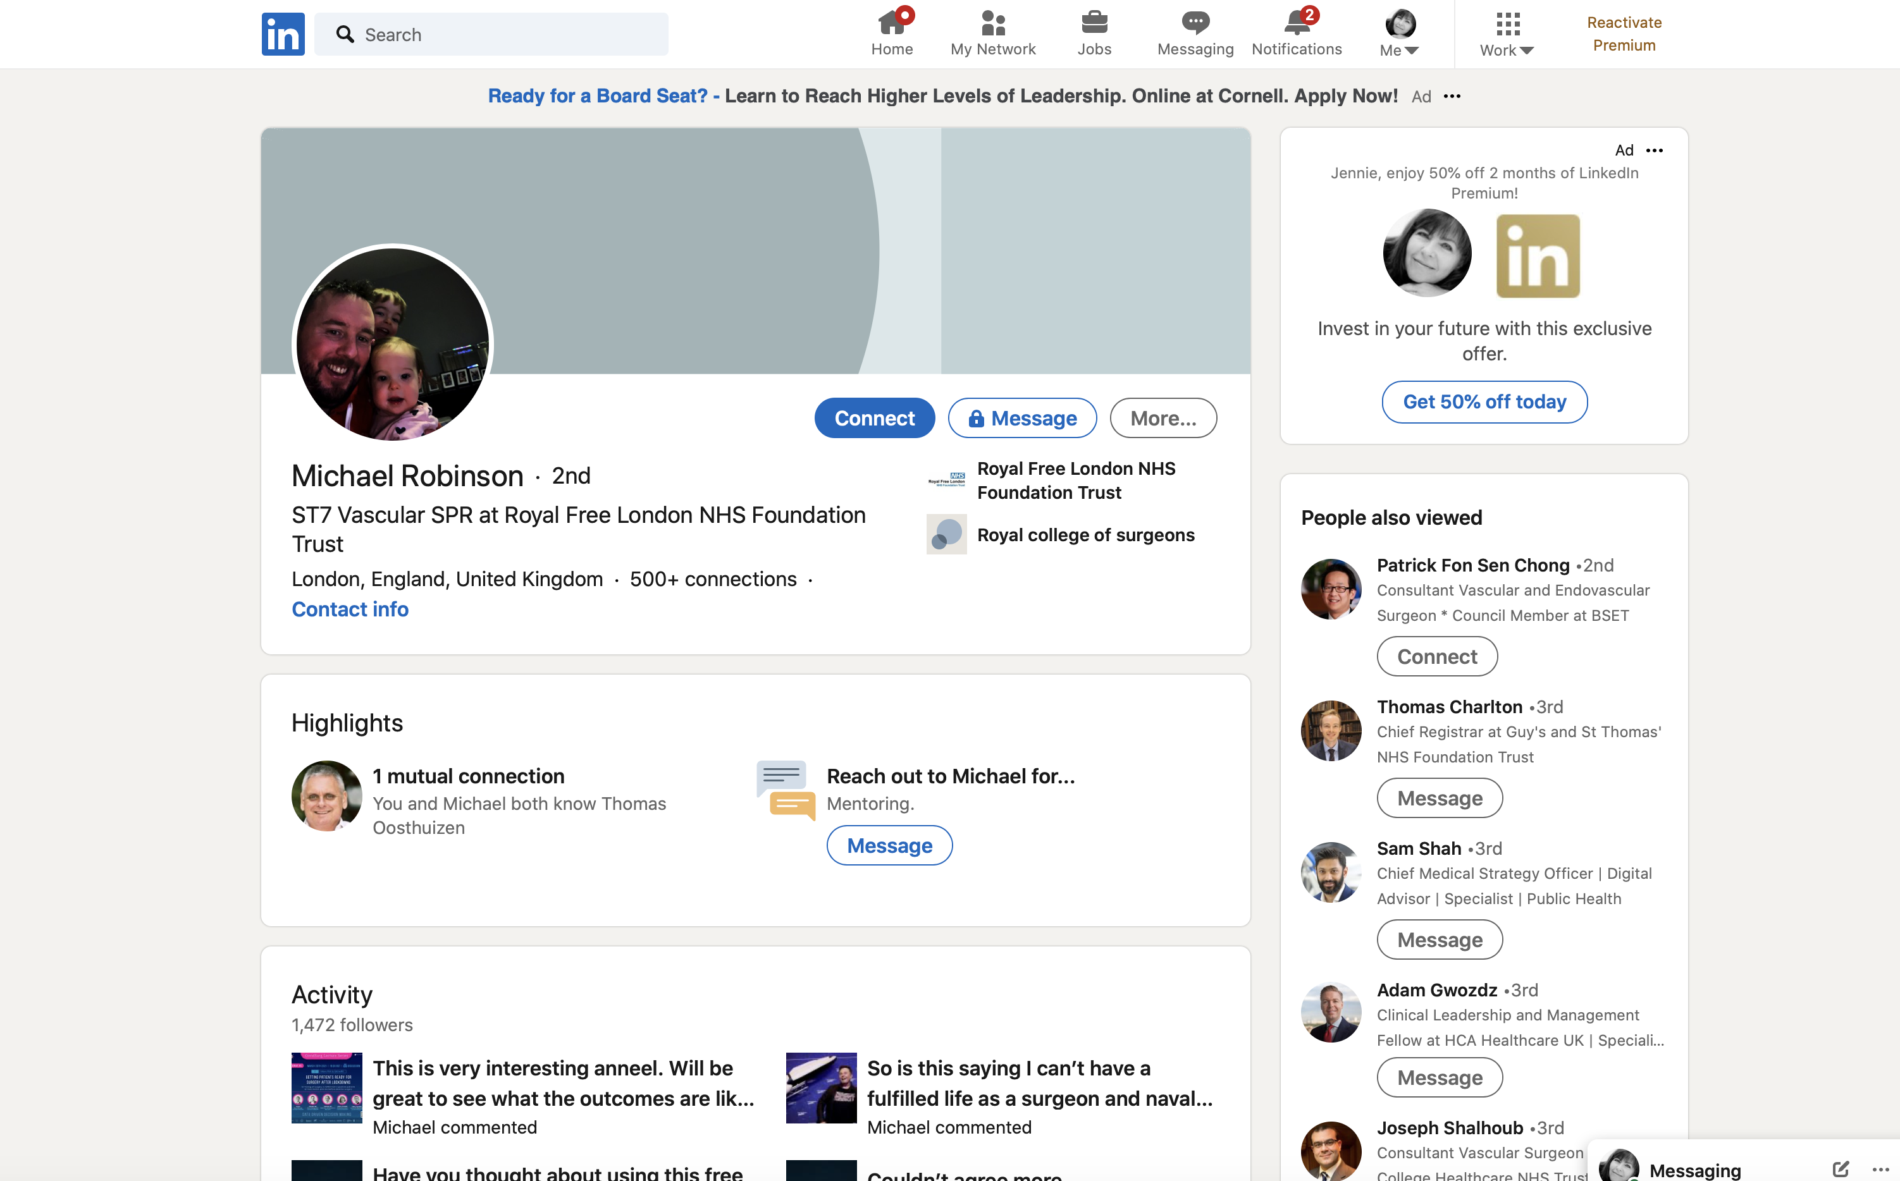The height and width of the screenshot is (1181, 1900).
Task: Open the interesting anneel comment post
Action: pyautogui.click(x=564, y=1084)
